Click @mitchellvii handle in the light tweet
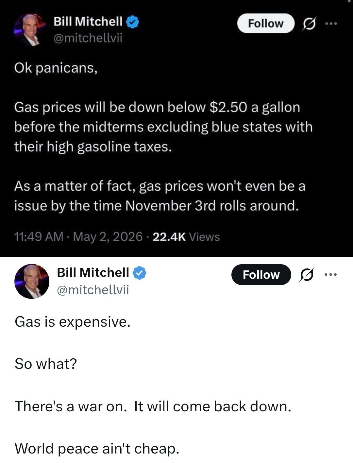Screen dimensions: 353x463 pyautogui.click(x=93, y=290)
